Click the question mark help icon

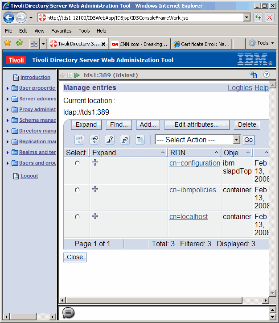(267, 75)
